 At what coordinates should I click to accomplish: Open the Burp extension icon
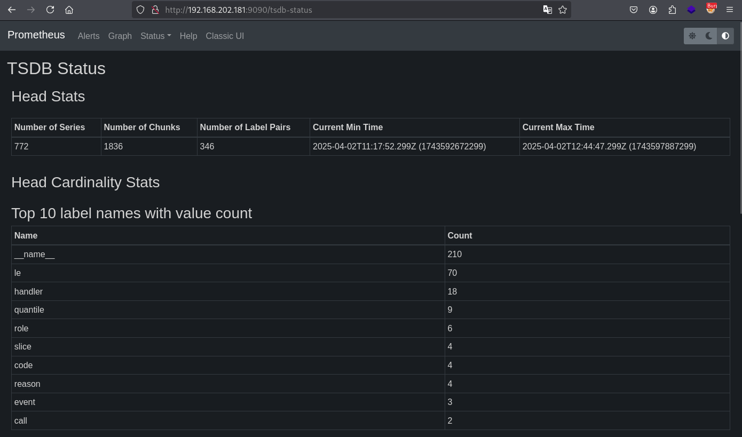pyautogui.click(x=711, y=9)
